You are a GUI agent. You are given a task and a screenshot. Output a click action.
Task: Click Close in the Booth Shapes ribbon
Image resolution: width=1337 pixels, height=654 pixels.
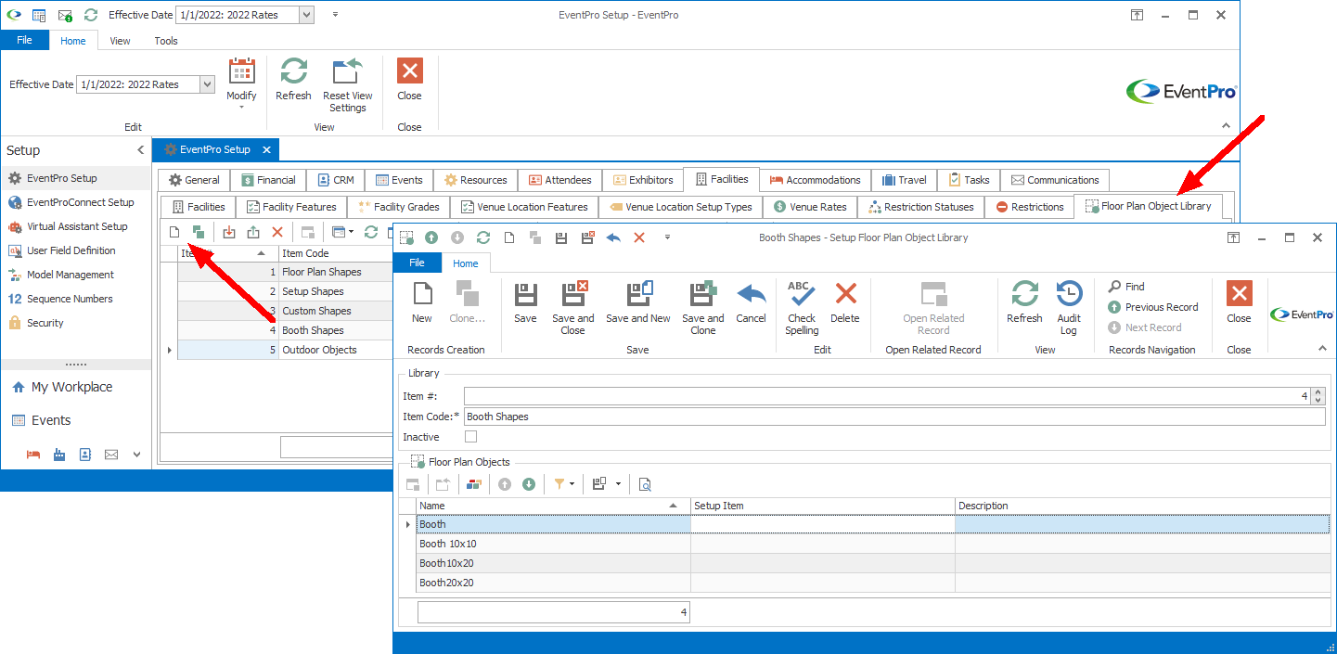tap(1239, 302)
